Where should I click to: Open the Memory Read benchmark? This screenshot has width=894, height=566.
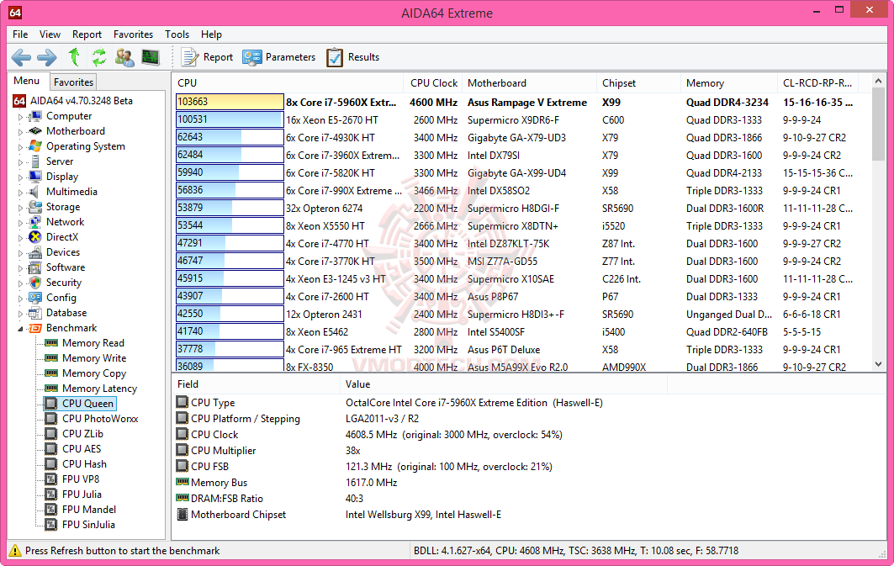93,342
